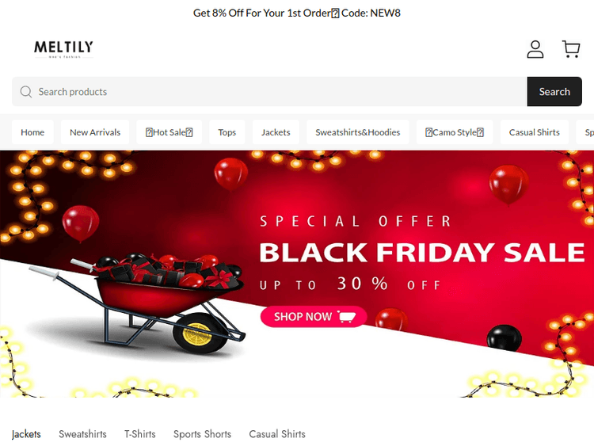The image size is (594, 446).
Task: Go to Home in navigation bar
Action: (x=32, y=132)
